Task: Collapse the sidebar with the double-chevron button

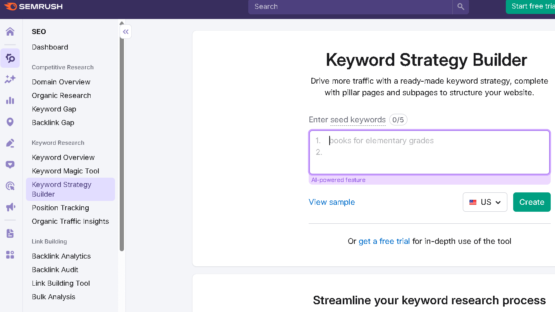Action: pos(125,31)
